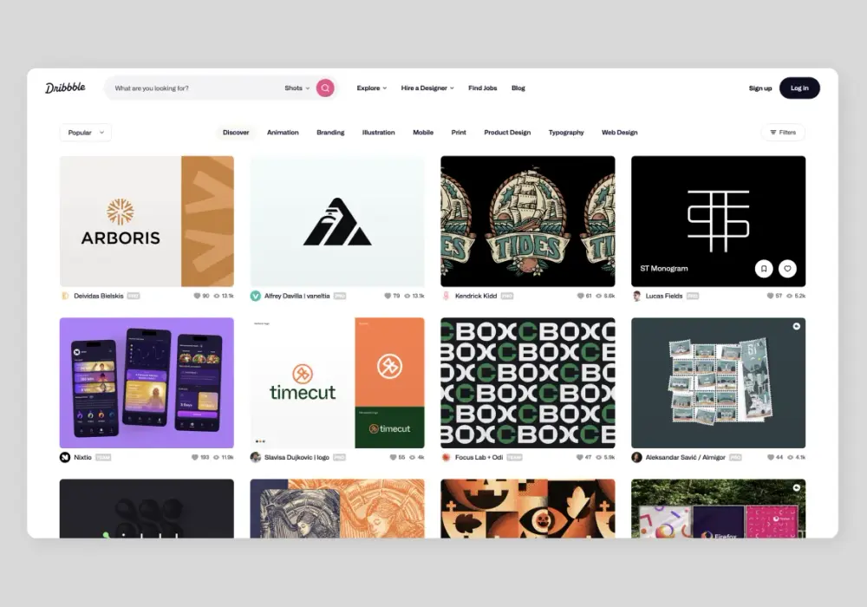Click the heart icon under Kendrick Kidd's shot
Screen dimensions: 867x607
(580, 296)
